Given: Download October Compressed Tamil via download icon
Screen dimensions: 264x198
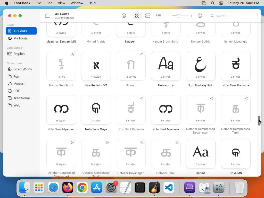Looking at the screenshot, I should (x=247, y=99).
